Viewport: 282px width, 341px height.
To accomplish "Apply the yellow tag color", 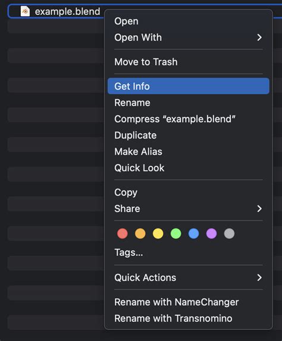I will coord(158,233).
